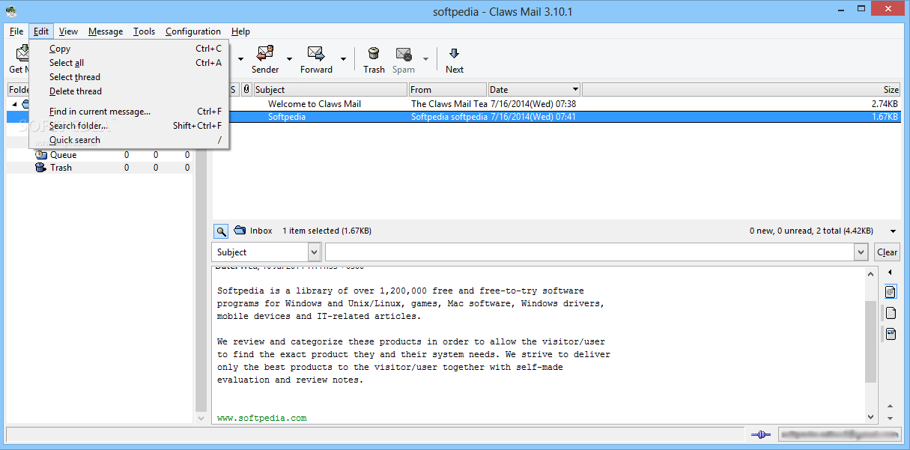The image size is (910, 450).
Task: Choose Find in current message
Action: point(129,112)
